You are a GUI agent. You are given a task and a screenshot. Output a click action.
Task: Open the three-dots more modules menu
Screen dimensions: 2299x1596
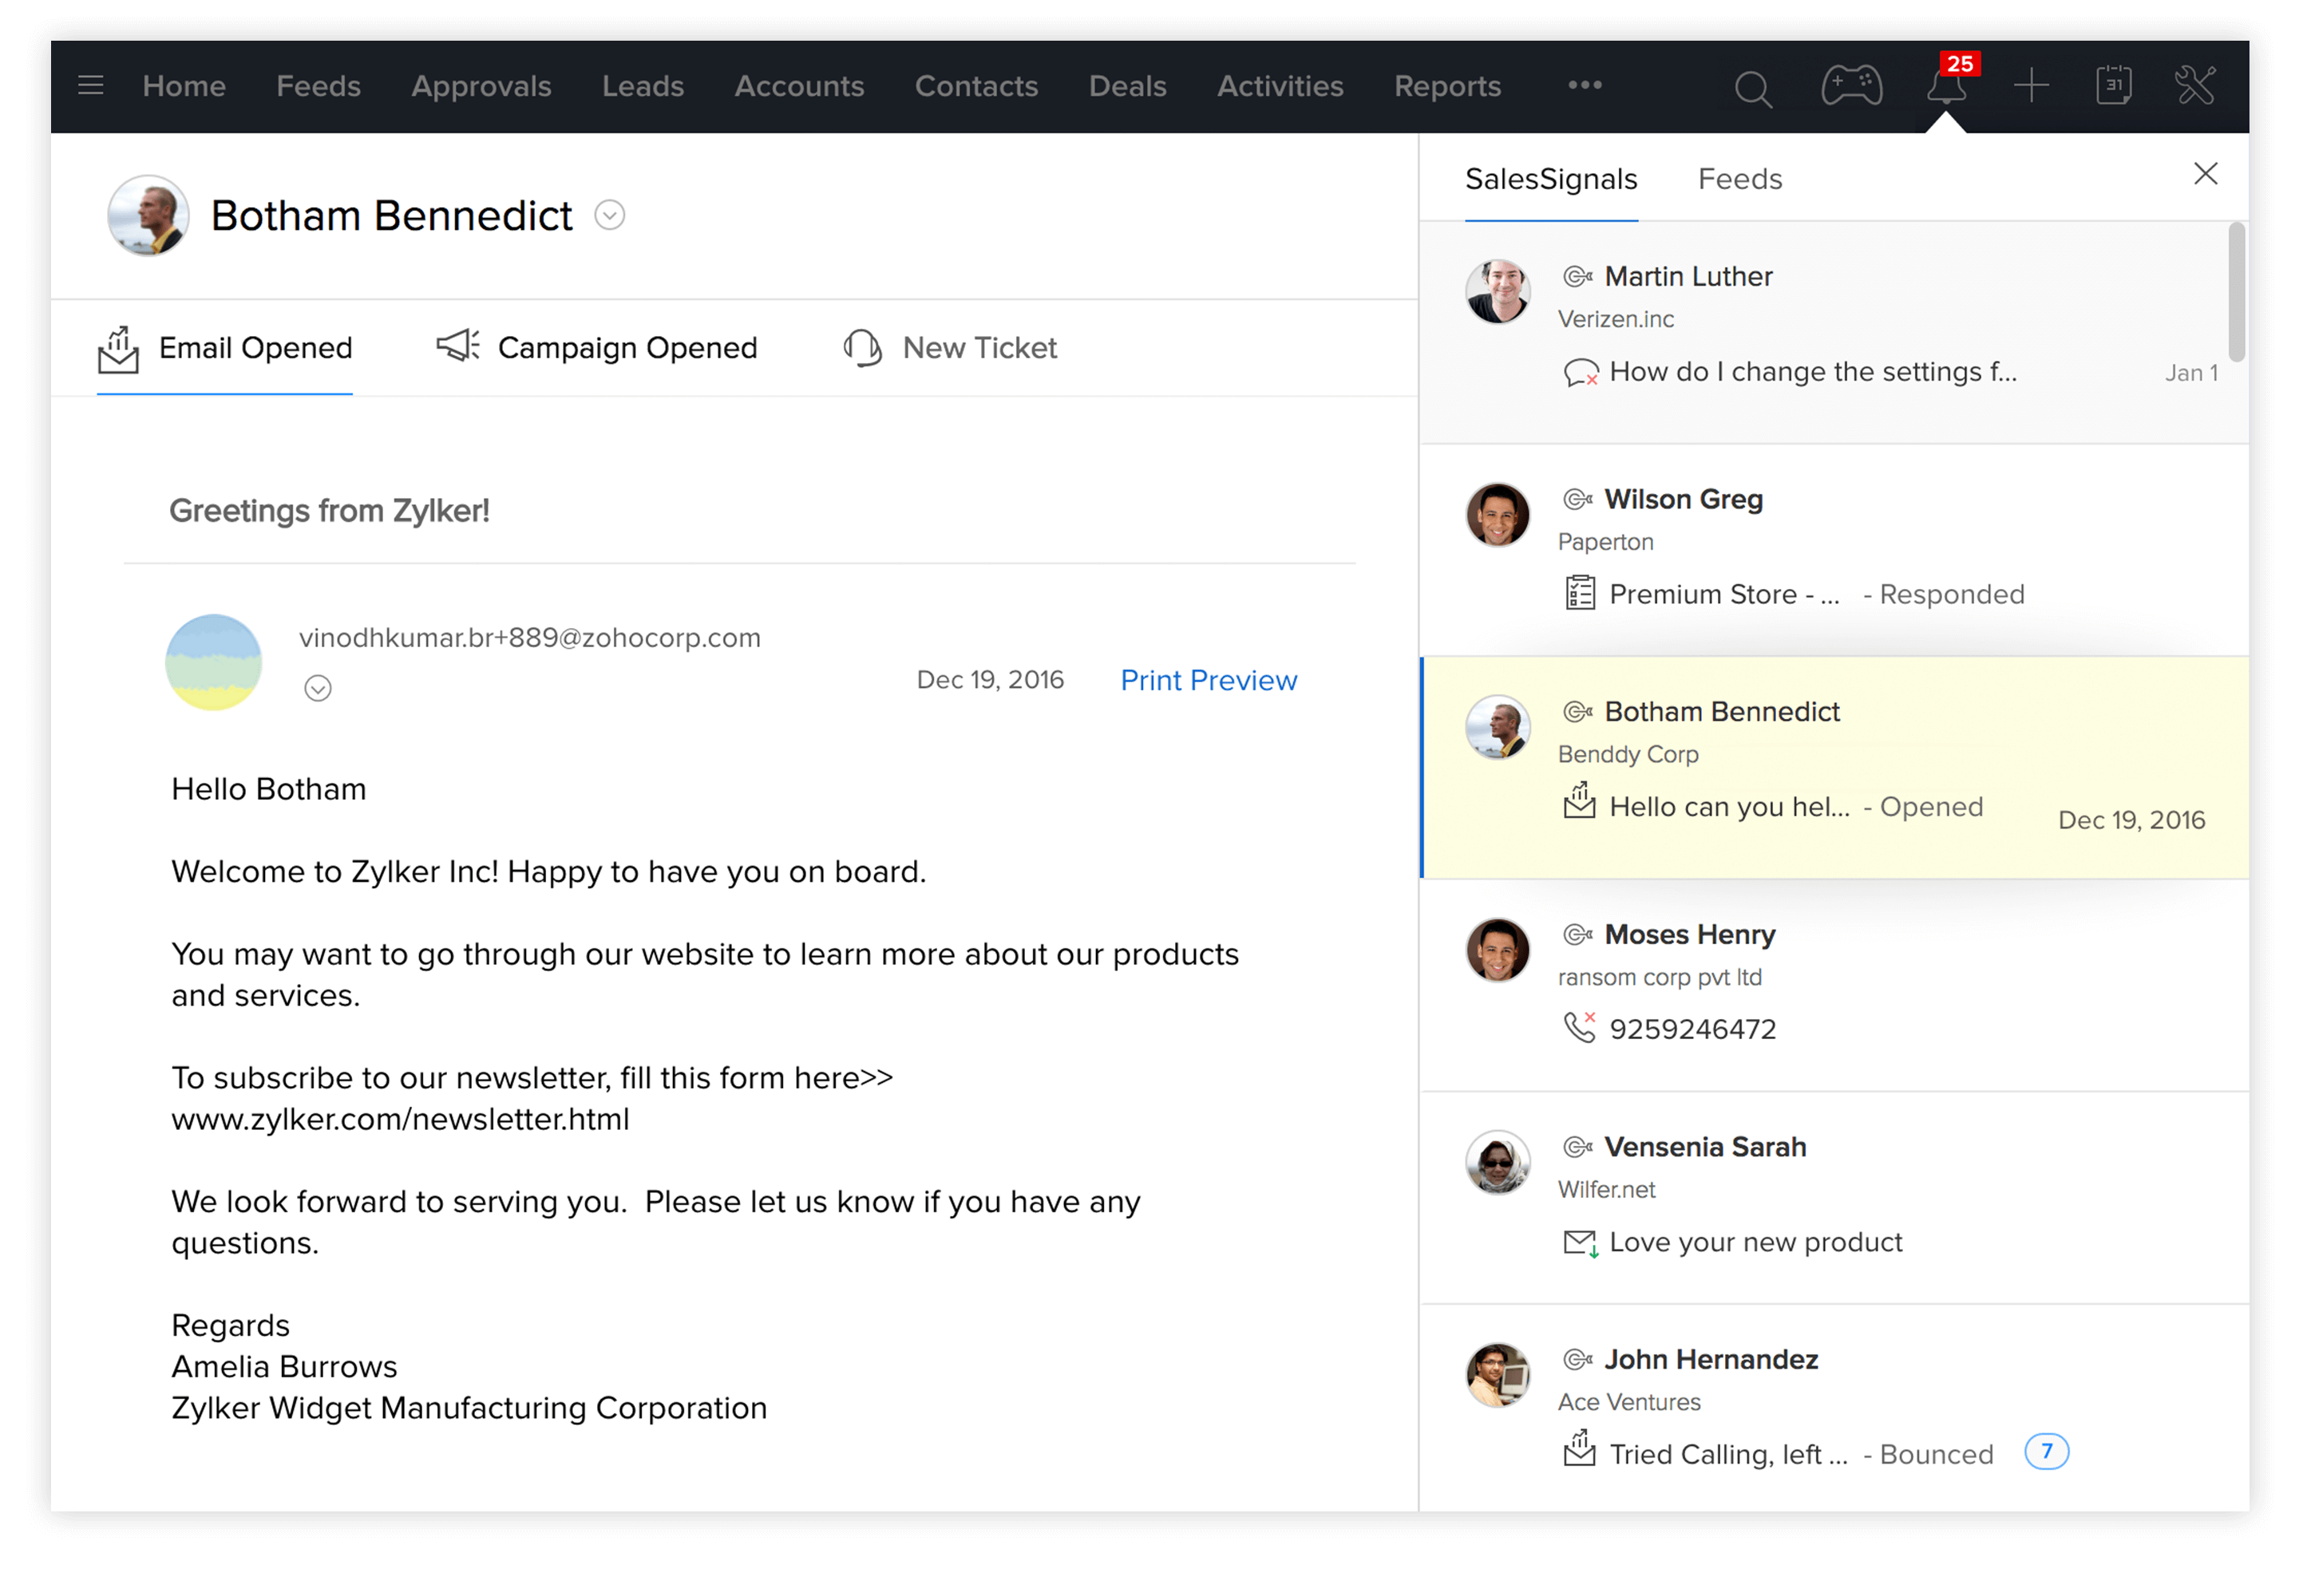click(x=1585, y=86)
